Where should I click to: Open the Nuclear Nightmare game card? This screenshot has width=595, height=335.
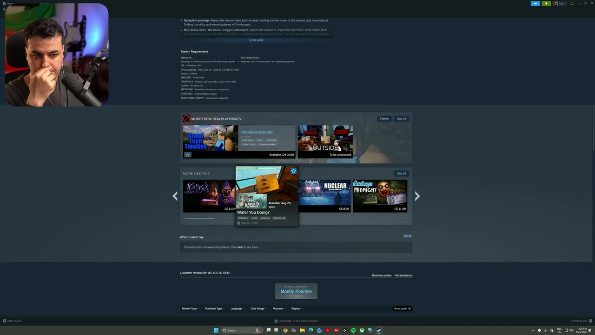point(325,196)
